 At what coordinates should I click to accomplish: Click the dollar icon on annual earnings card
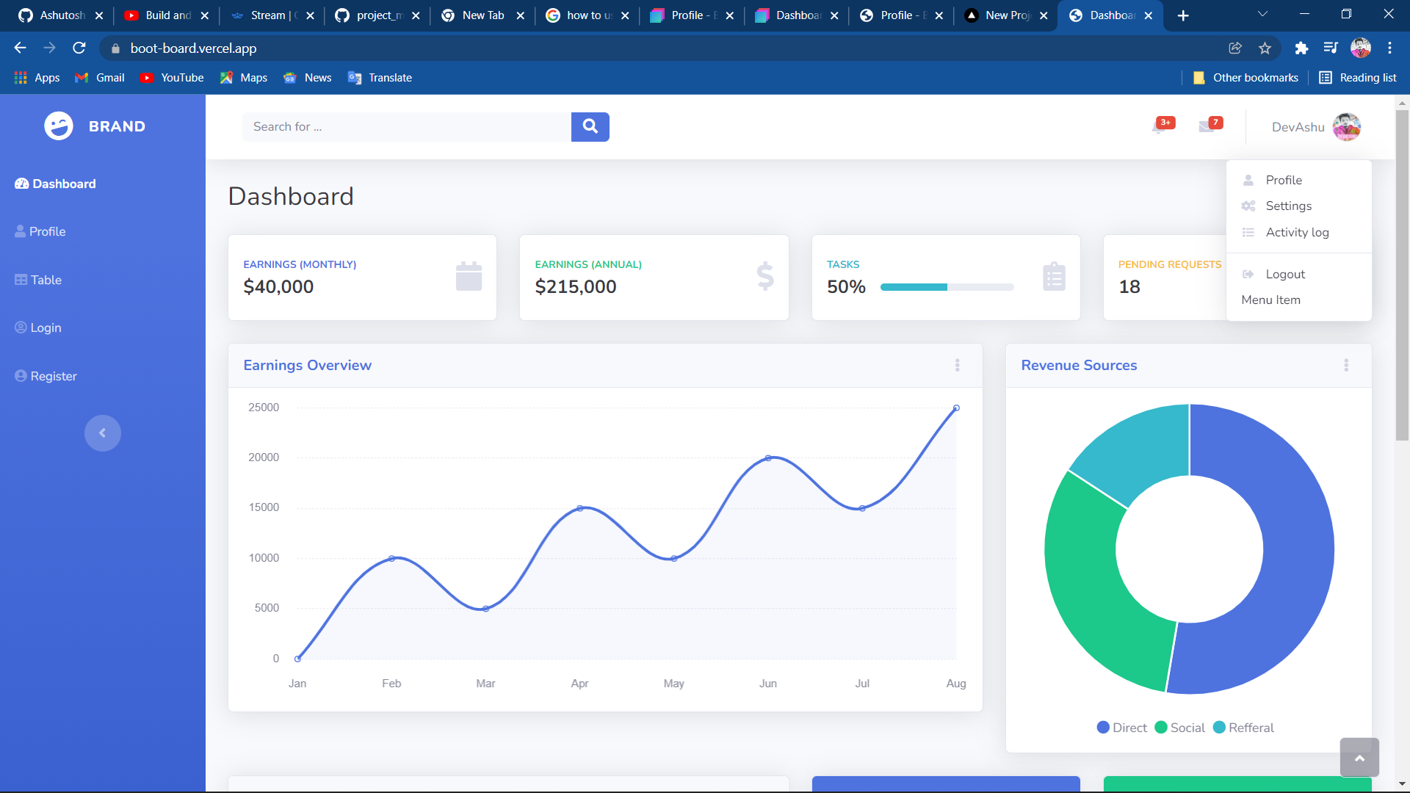[x=765, y=277]
